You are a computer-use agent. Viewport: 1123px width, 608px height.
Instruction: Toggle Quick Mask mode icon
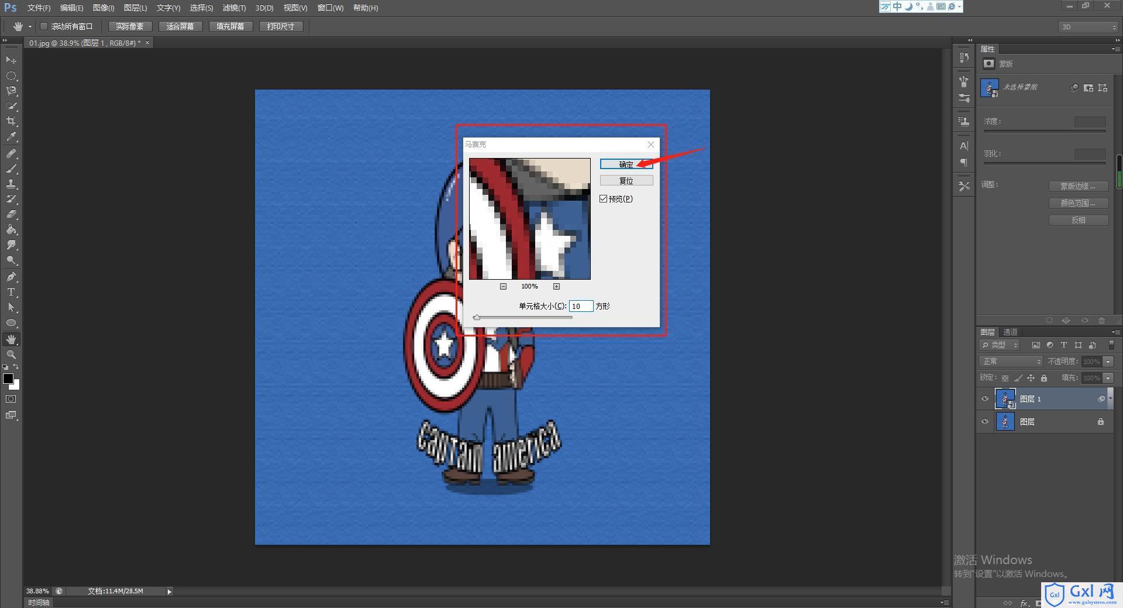coord(11,399)
